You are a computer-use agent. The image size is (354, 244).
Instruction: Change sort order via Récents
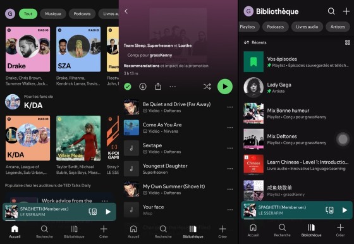click(x=255, y=42)
